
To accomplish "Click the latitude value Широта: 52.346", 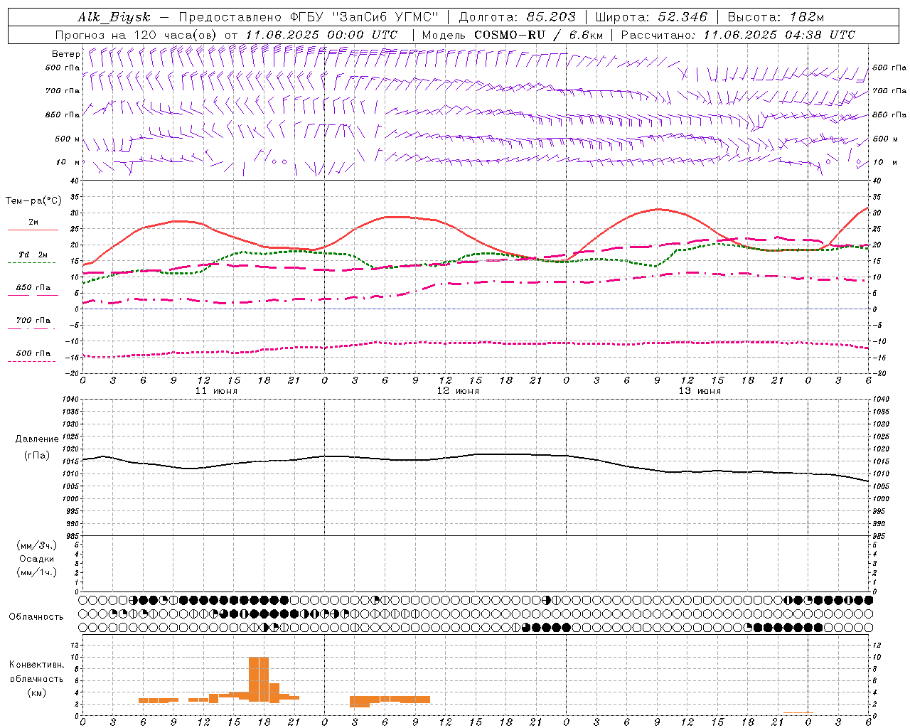I will tap(651, 17).
